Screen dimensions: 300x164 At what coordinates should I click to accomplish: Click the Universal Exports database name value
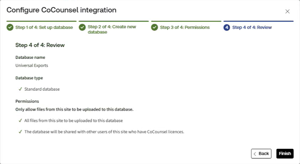point(32,66)
